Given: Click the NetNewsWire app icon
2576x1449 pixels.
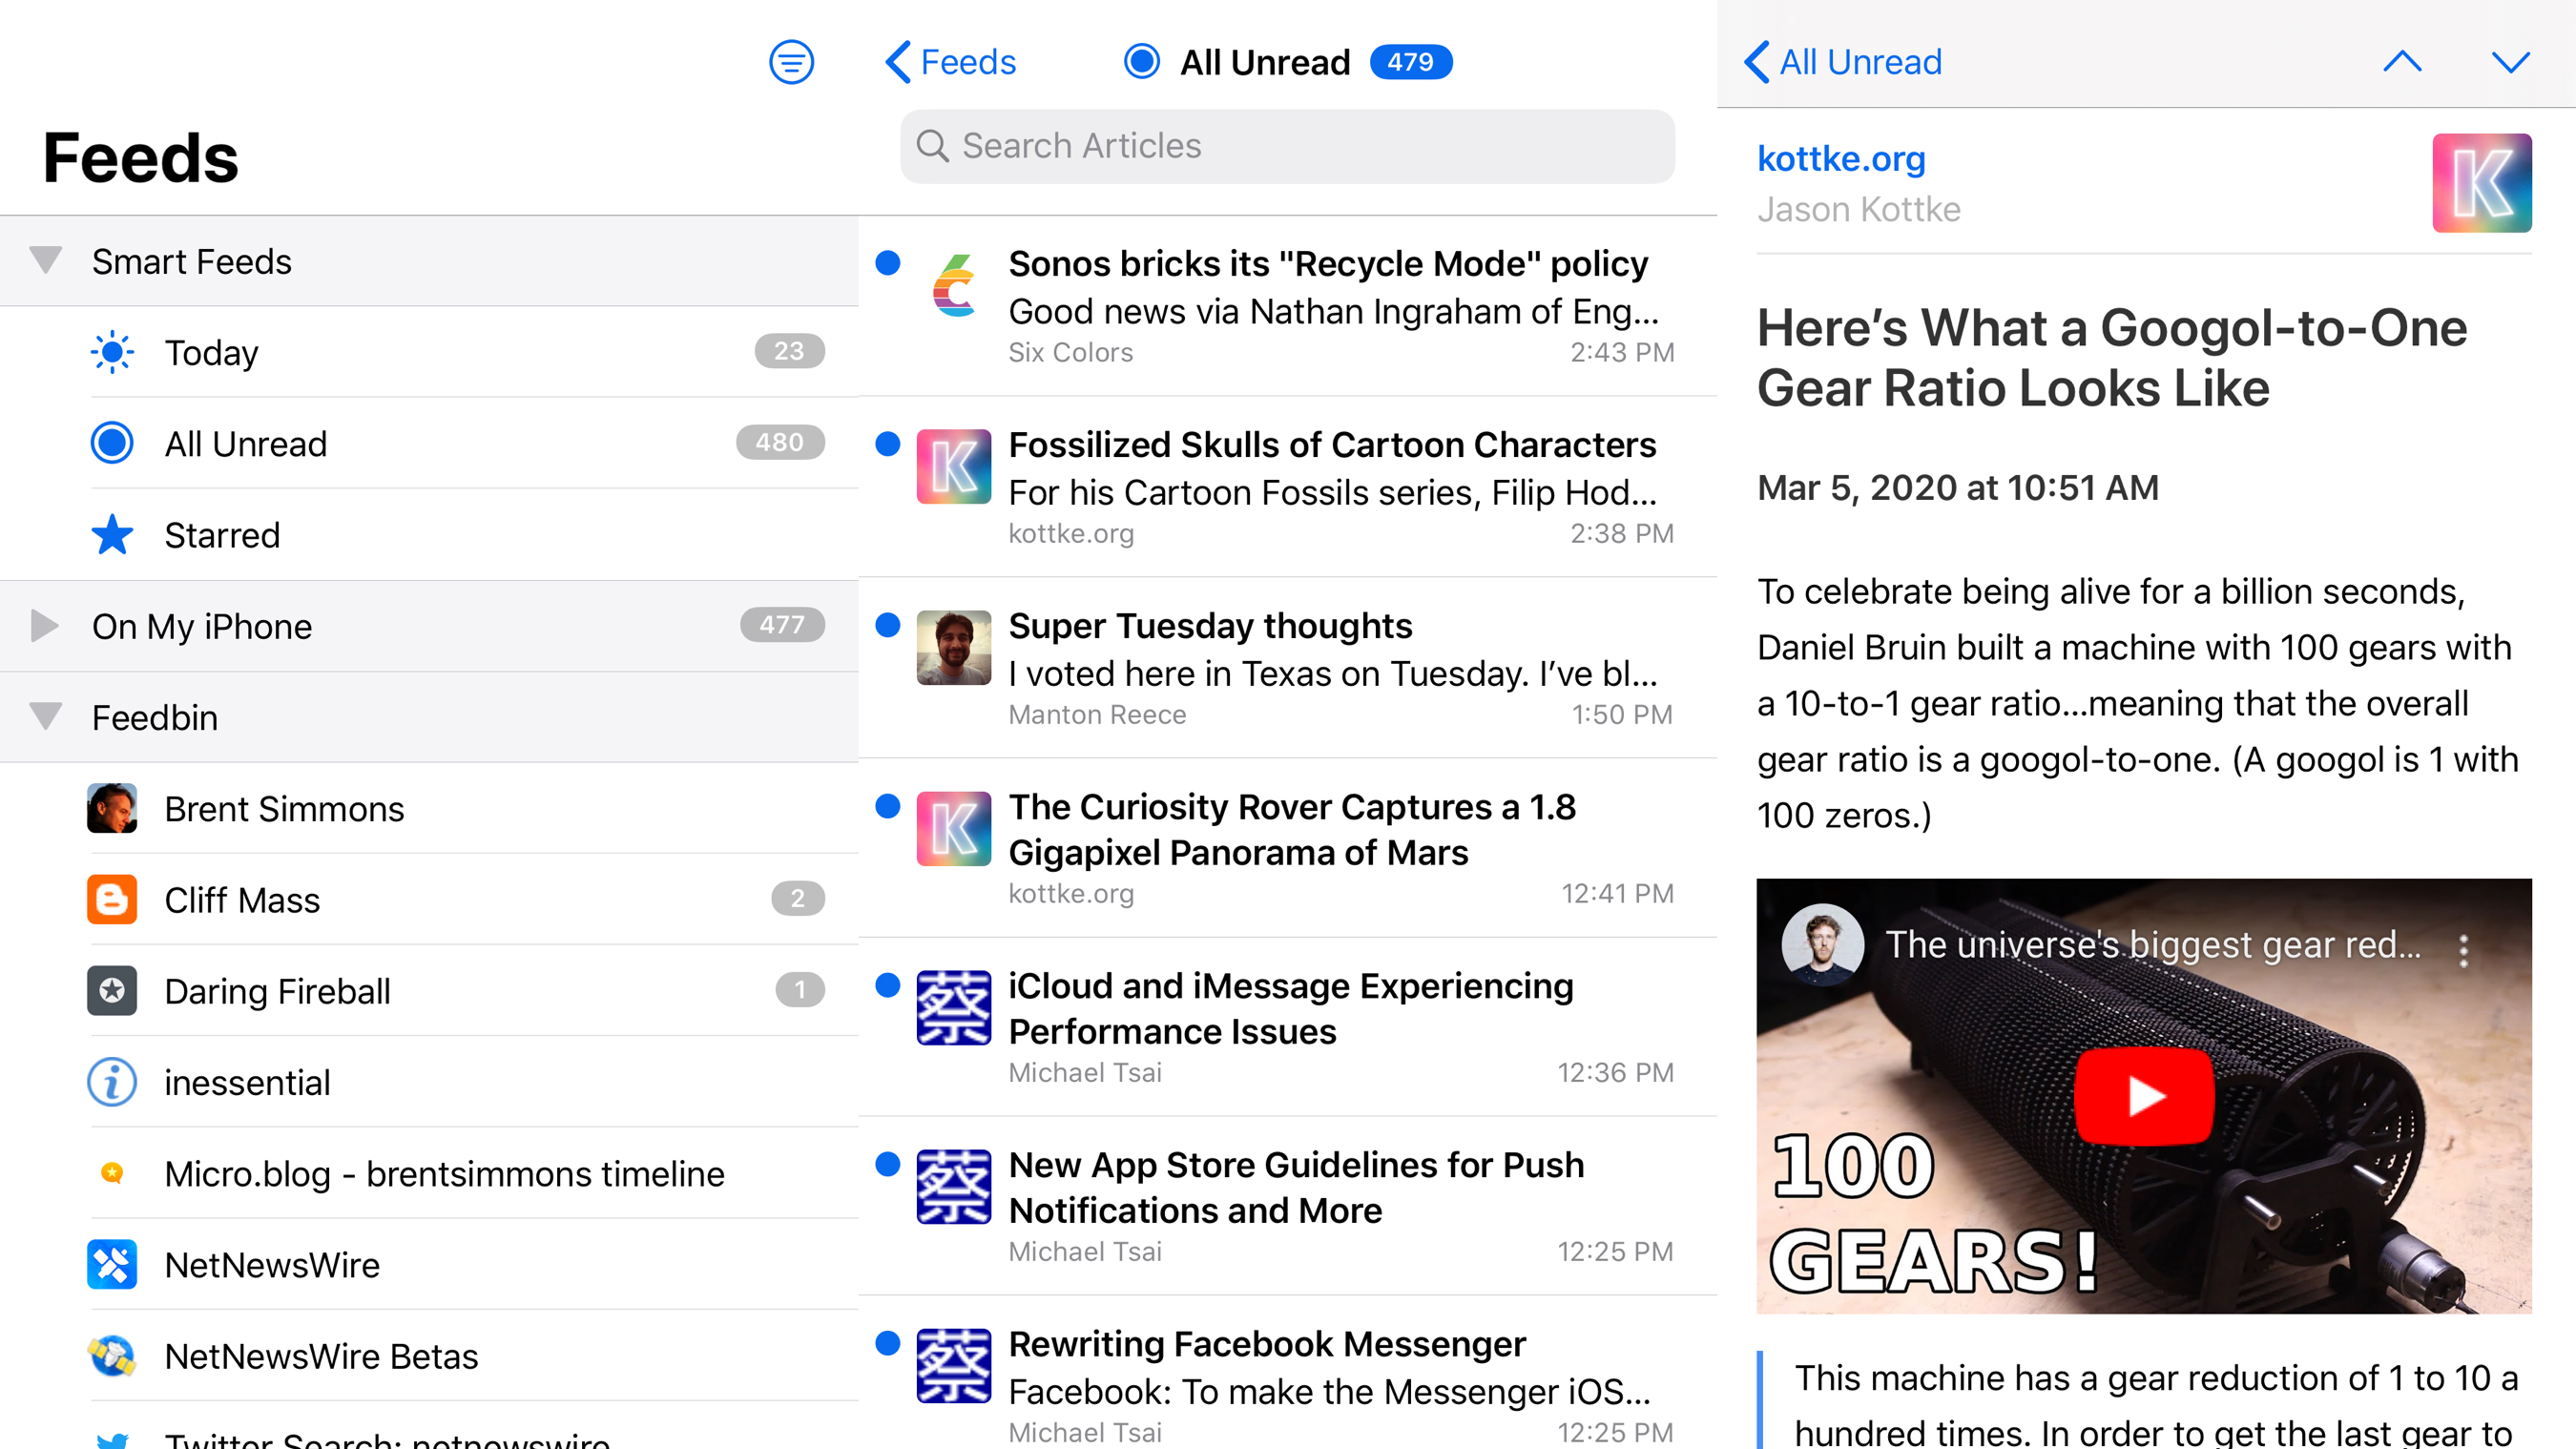Looking at the screenshot, I should [112, 1264].
